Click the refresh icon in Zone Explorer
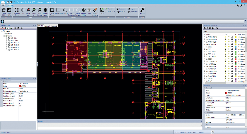 click(x=22, y=28)
